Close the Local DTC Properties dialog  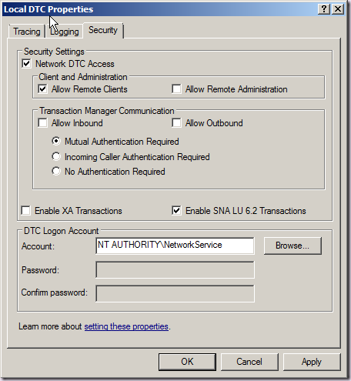click(338, 9)
